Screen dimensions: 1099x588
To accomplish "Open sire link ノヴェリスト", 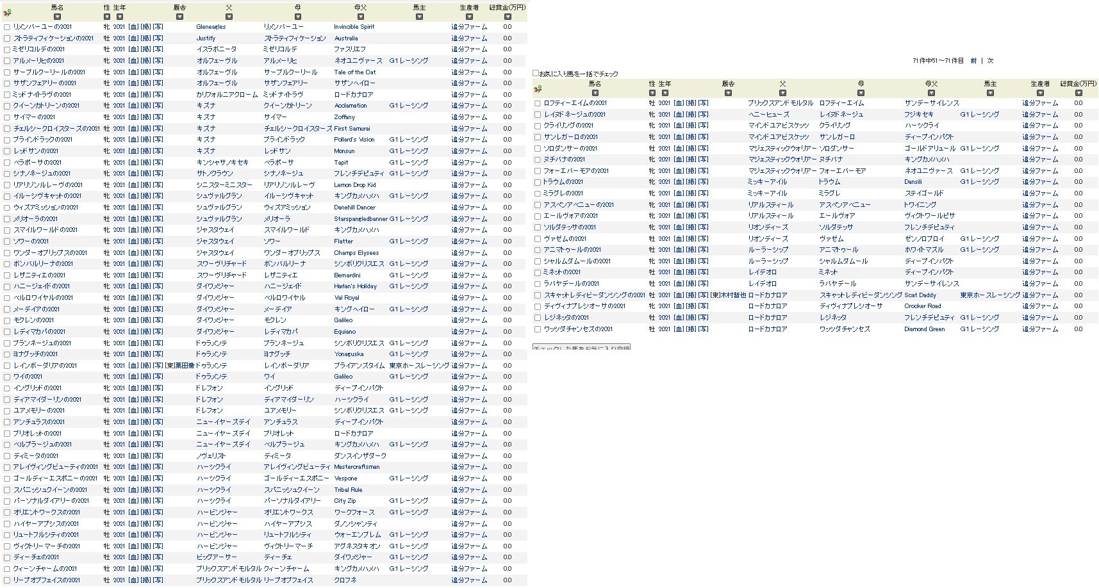I will 211,456.
